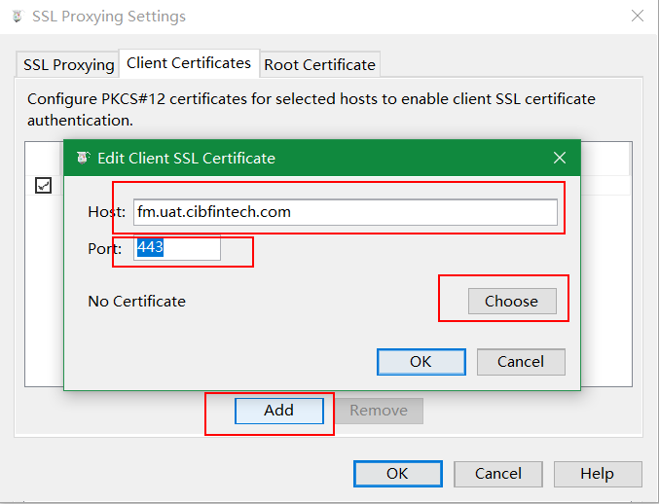Click the disabled Remove button
The image size is (659, 504).
tap(379, 411)
